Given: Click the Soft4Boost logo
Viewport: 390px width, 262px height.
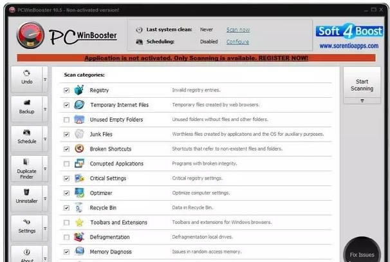Looking at the screenshot, I should click(x=349, y=32).
